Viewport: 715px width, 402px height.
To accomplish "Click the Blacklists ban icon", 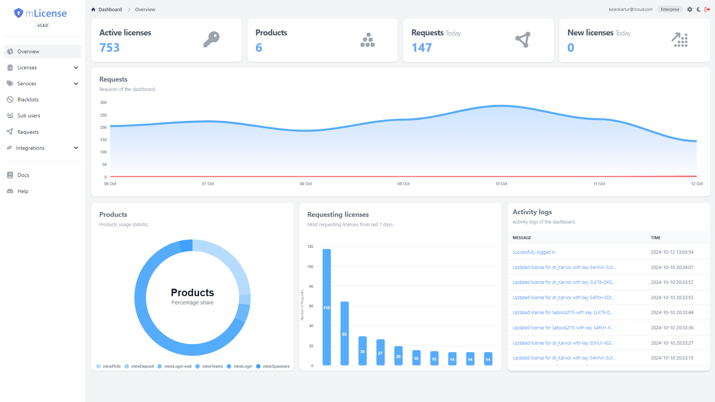I will pyautogui.click(x=10, y=99).
